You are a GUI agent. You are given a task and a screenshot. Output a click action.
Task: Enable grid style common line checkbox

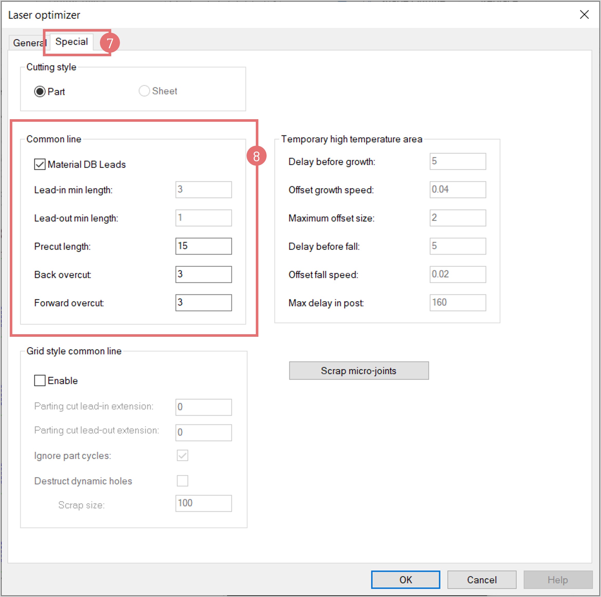(40, 380)
